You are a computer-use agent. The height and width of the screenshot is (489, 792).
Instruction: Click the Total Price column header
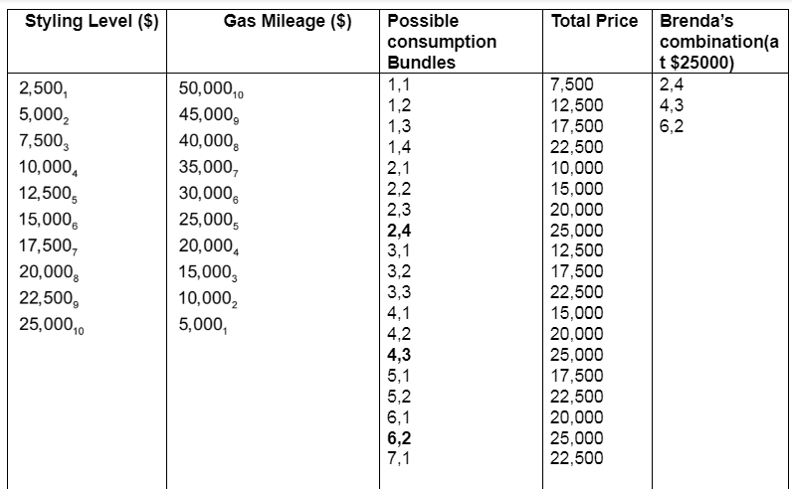(594, 22)
